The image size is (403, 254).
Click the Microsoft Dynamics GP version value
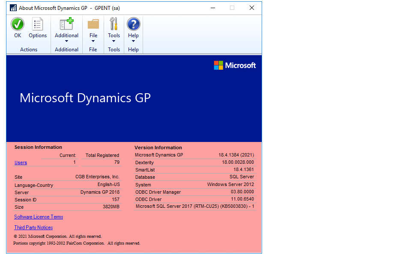tap(236, 155)
